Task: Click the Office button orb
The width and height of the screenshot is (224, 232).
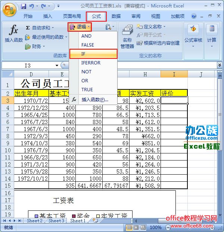Action: coord(9,9)
